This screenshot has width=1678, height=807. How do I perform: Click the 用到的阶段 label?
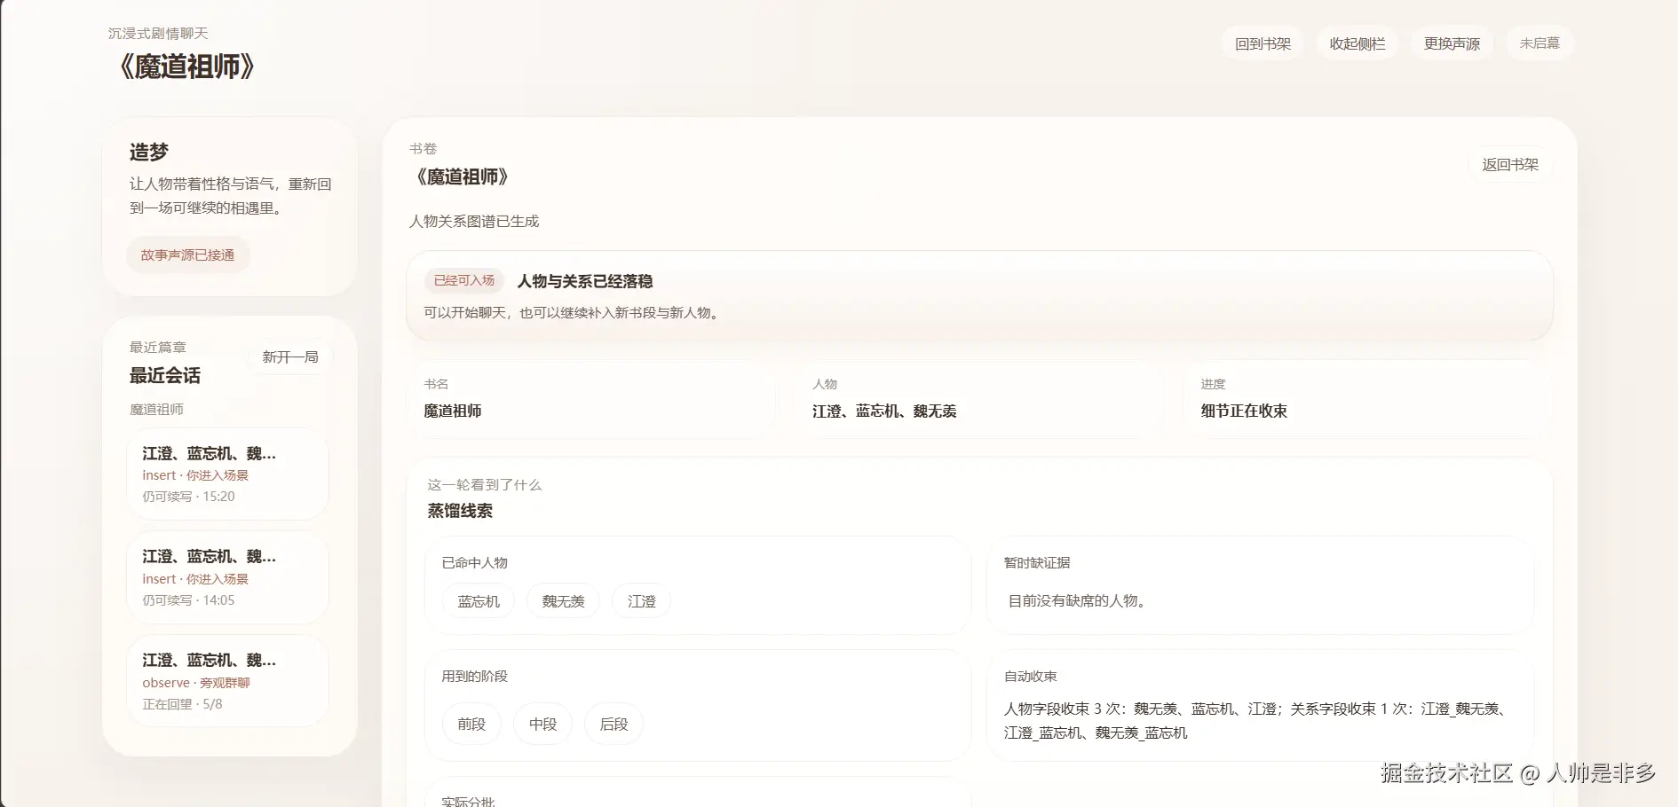pyautogui.click(x=475, y=677)
